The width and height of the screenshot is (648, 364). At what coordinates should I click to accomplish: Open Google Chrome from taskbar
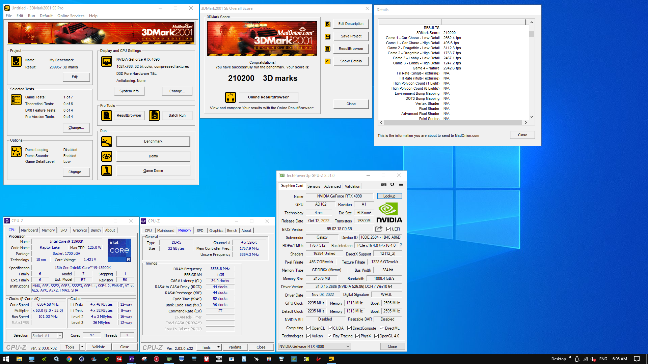pos(69,359)
